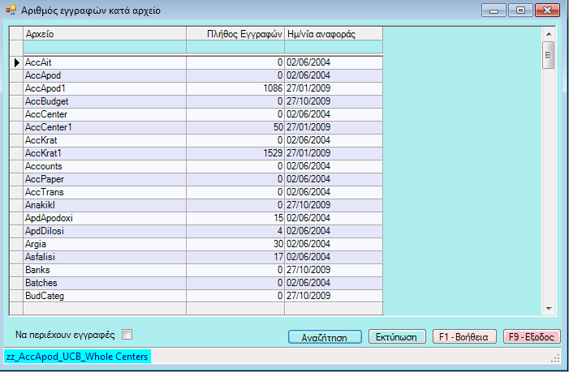This screenshot has width=569, height=372.
Task: Sort by Πλήθος Εγγραφών column header
Action: (235, 34)
